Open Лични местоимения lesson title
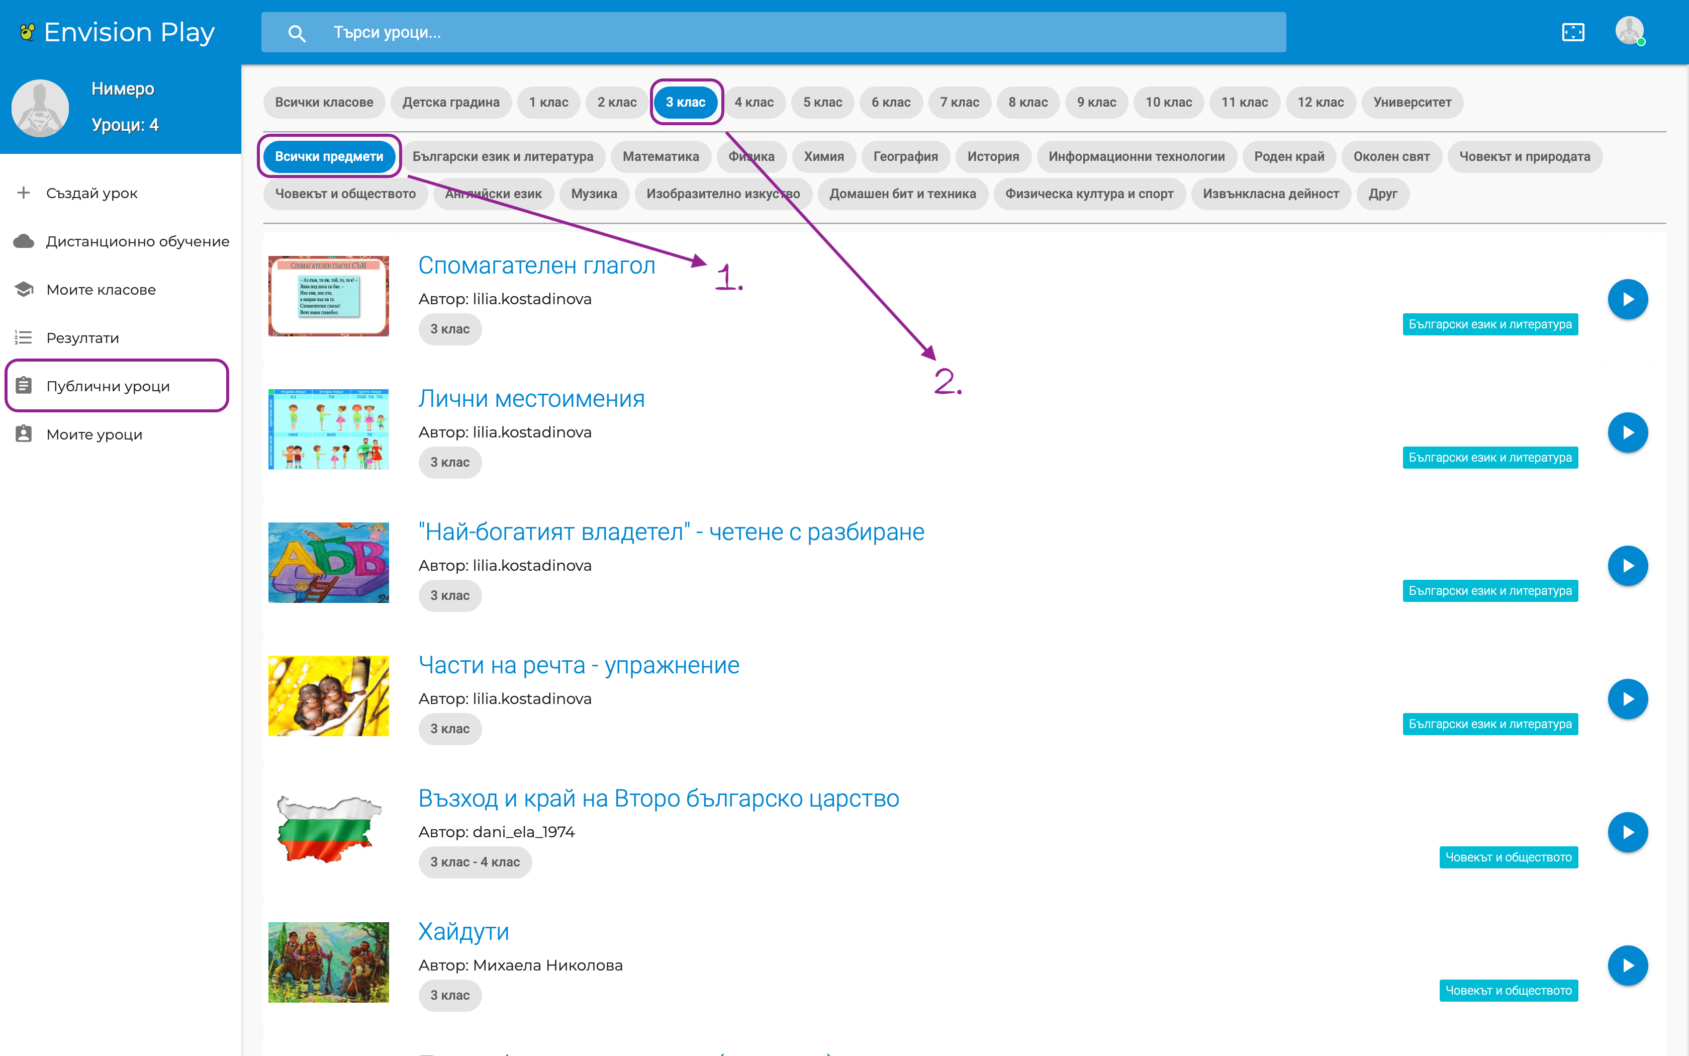The width and height of the screenshot is (1689, 1056). click(x=531, y=398)
